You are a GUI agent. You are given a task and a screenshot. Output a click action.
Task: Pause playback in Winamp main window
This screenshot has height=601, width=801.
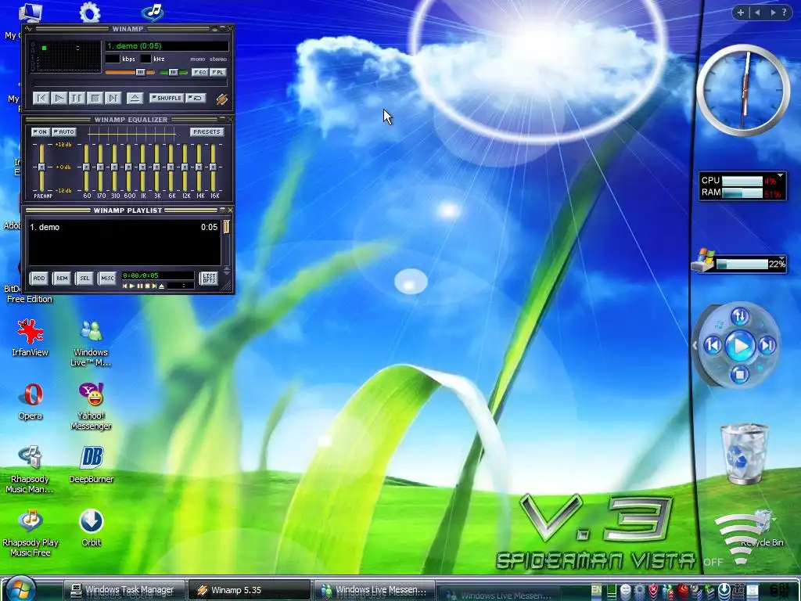tap(77, 98)
